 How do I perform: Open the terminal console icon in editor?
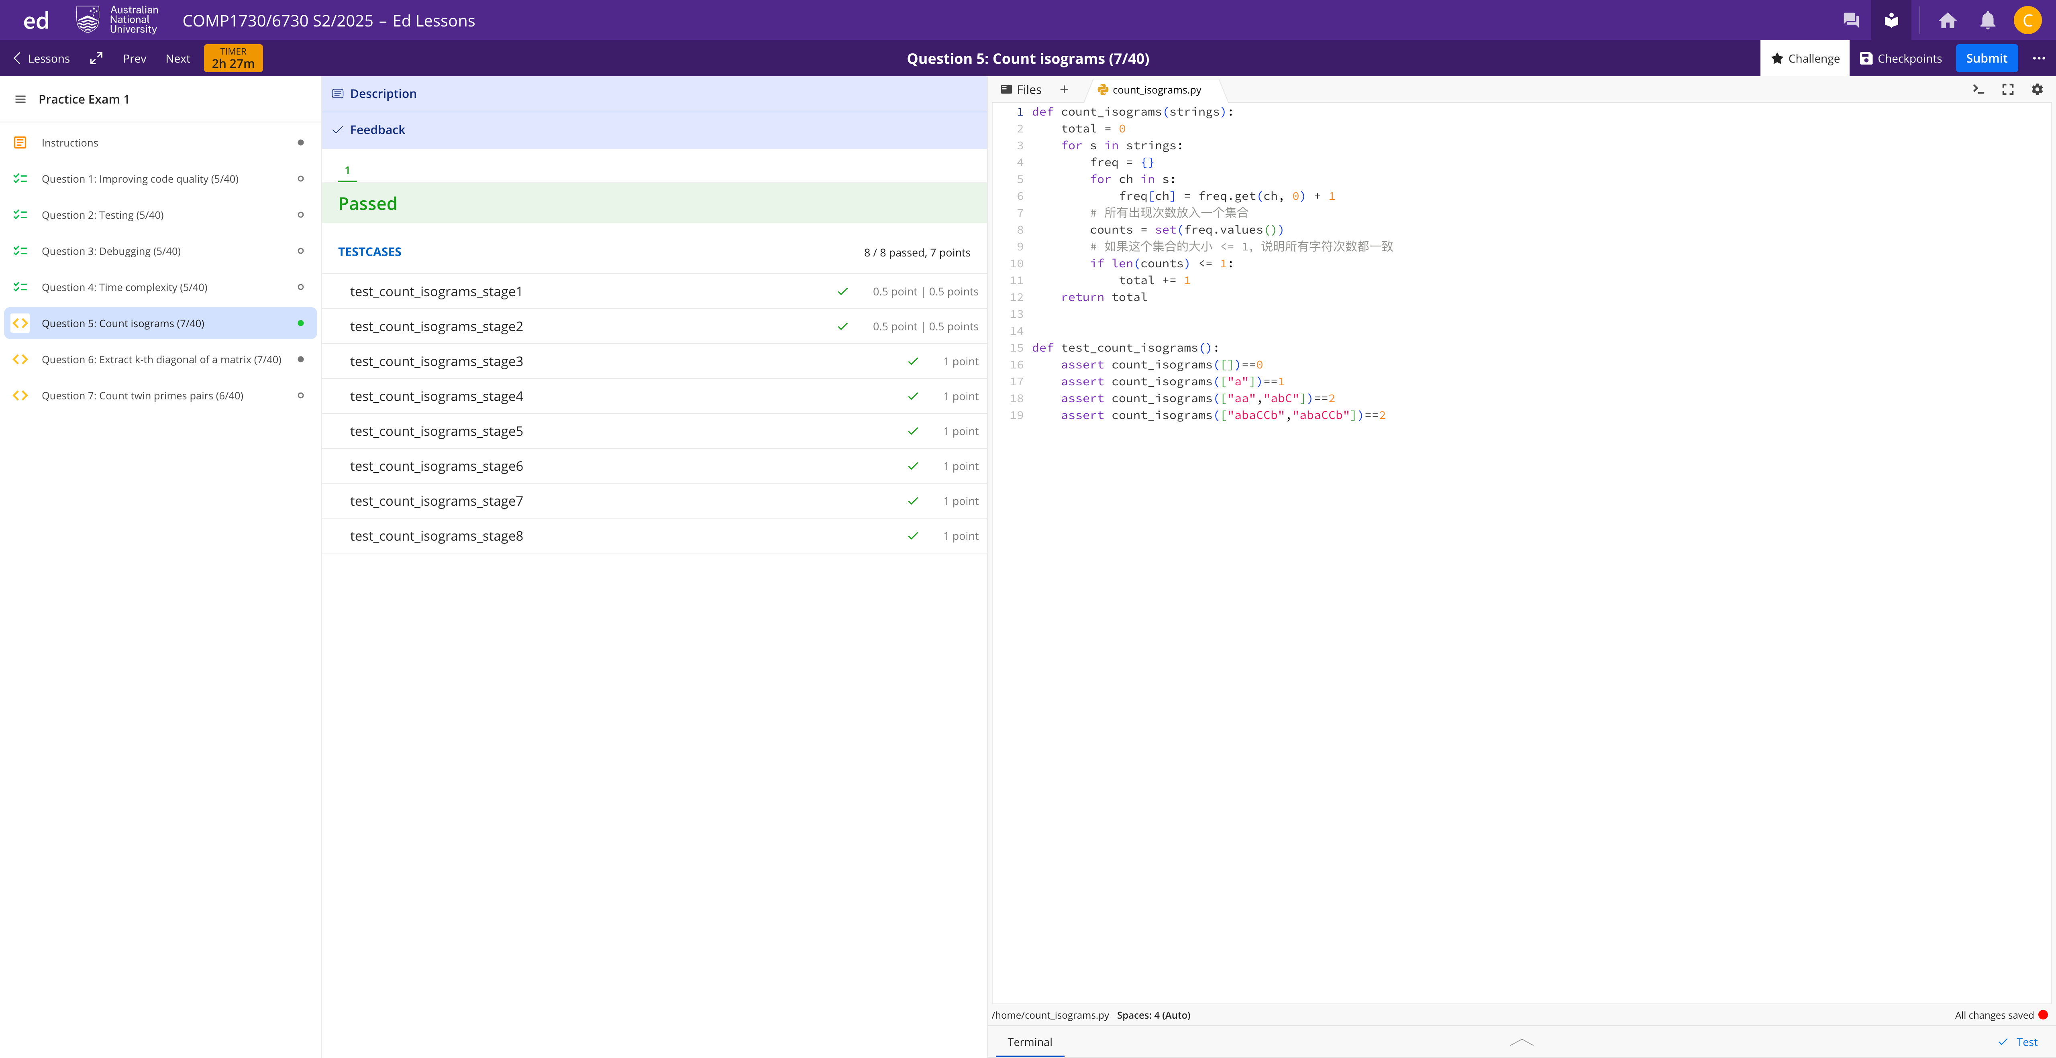point(1978,90)
